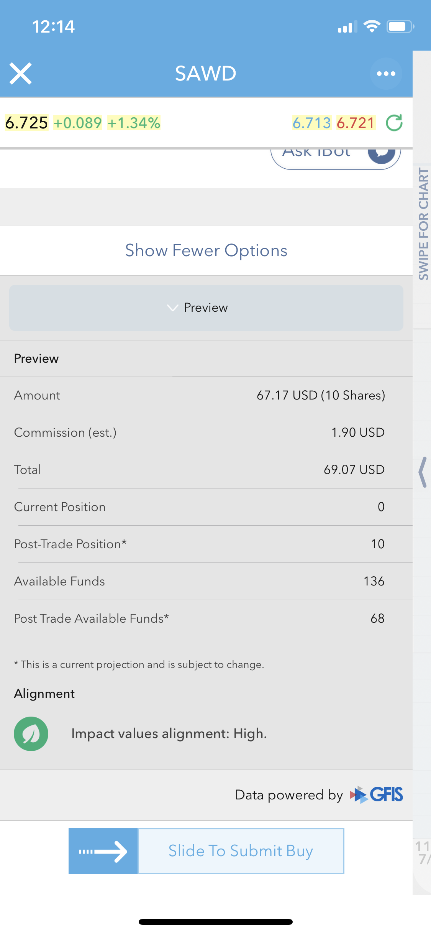Screen dimensions: 431x934
Task: Close the SAWD order screen
Action: pyautogui.click(x=21, y=73)
